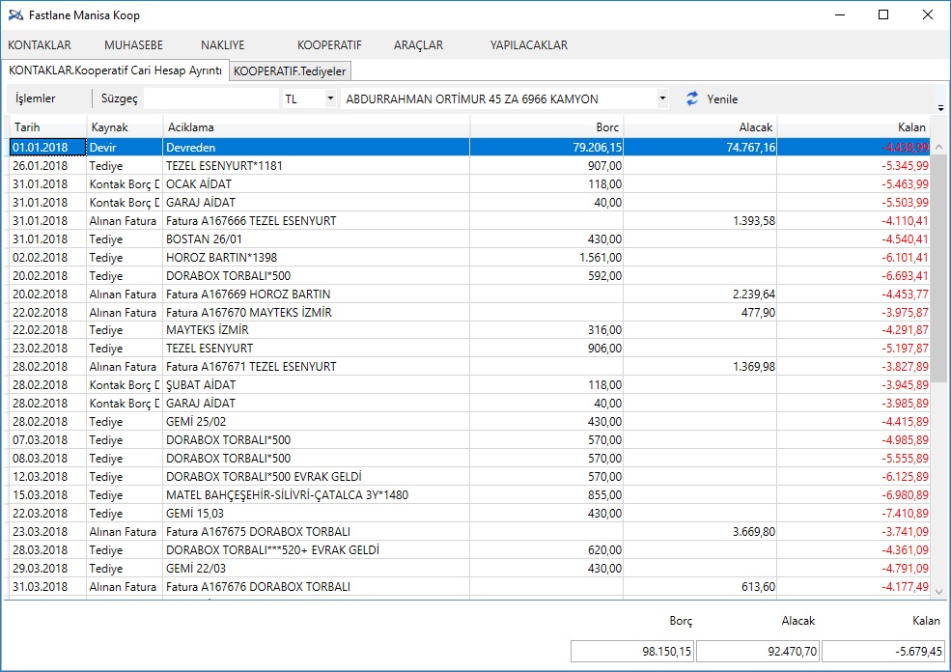Image resolution: width=951 pixels, height=672 pixels.
Task: Maximize the Fastlane Manisa Koop window
Action: [x=883, y=14]
